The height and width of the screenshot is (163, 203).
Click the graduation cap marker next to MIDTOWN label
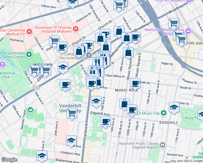point(63,68)
